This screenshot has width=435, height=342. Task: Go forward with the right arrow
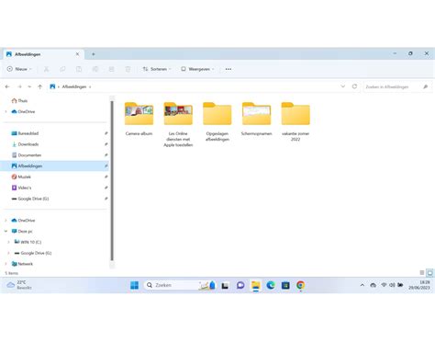[x=19, y=86]
